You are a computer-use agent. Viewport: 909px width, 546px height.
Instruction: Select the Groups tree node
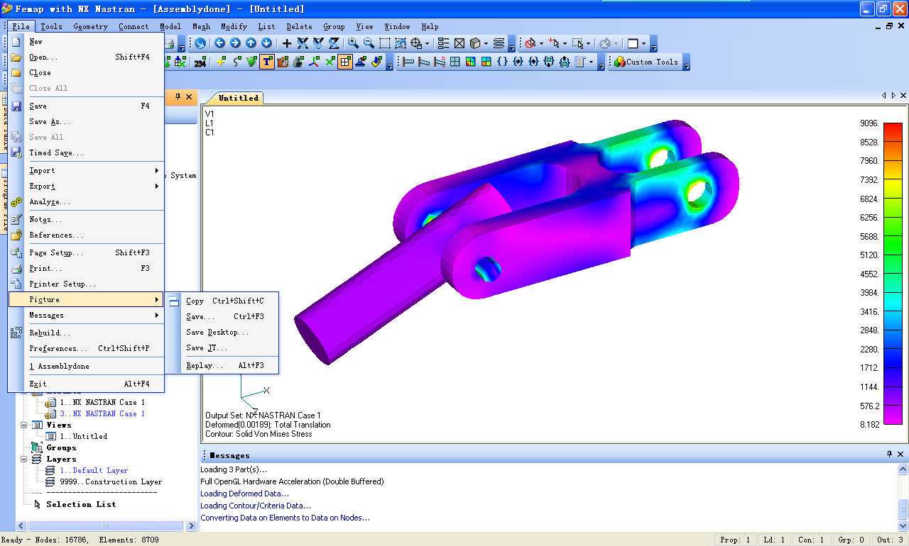tap(61, 447)
